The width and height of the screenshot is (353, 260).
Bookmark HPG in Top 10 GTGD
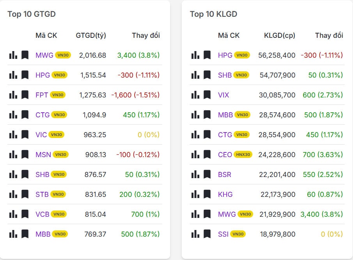pos(25,75)
